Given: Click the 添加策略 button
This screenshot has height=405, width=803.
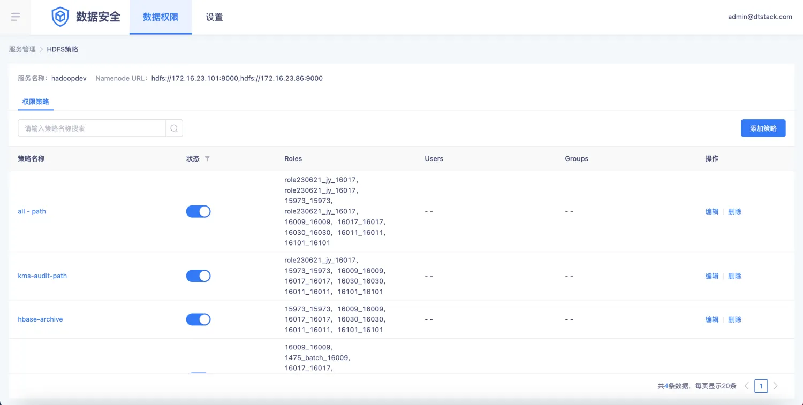Looking at the screenshot, I should click(763, 128).
